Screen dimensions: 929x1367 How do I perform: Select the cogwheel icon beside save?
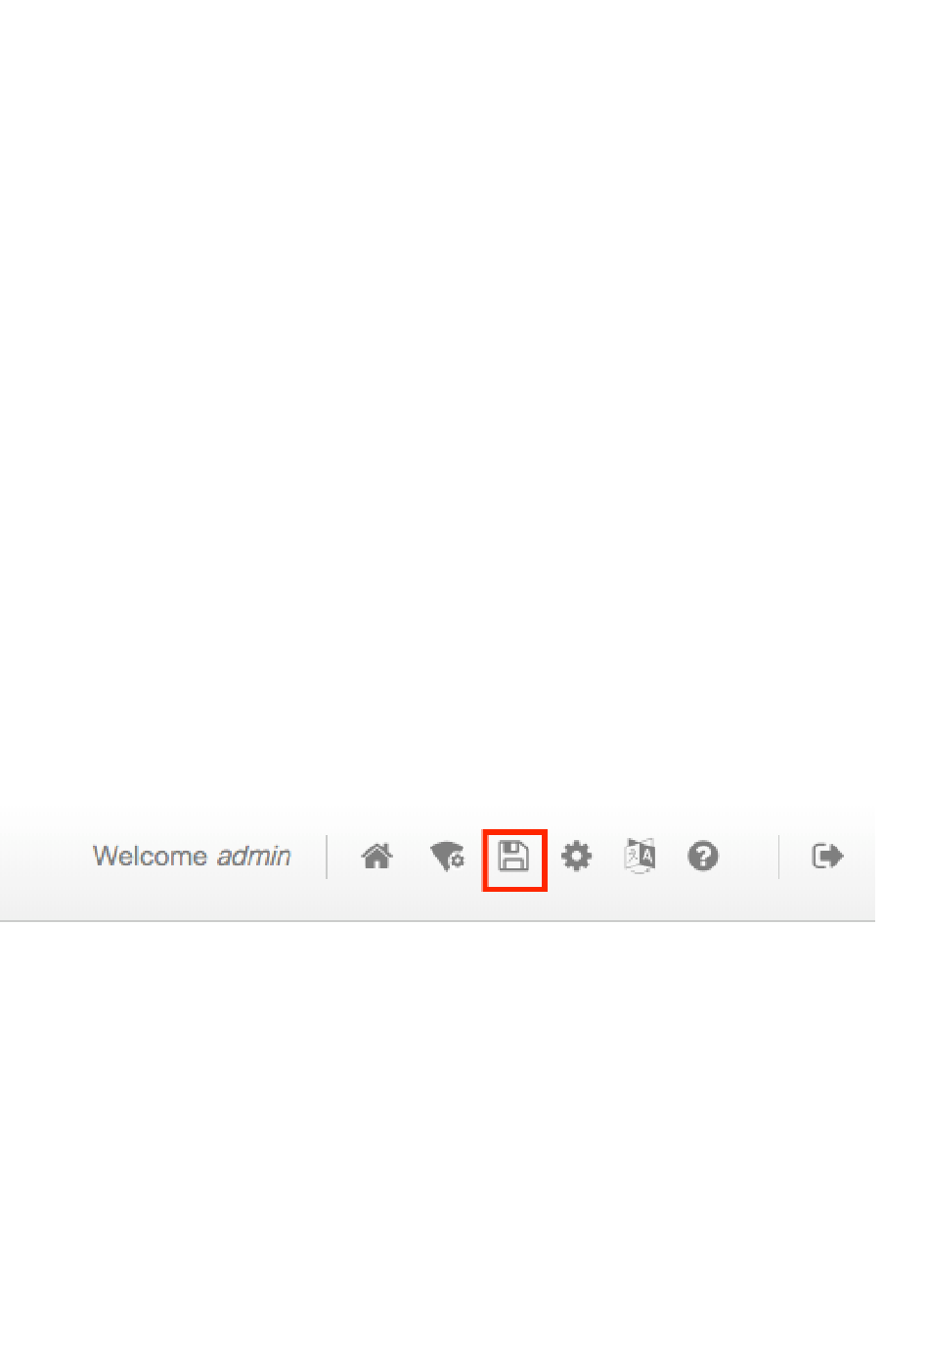point(576,857)
